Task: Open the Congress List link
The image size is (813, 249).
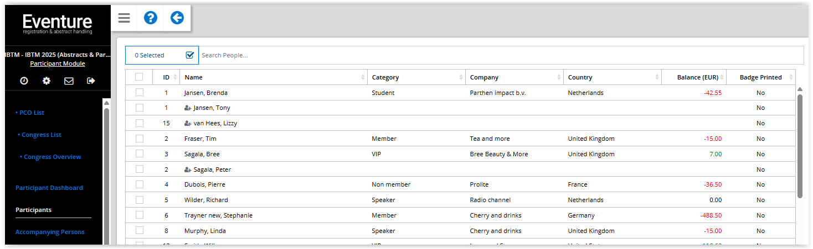Action: [x=41, y=135]
